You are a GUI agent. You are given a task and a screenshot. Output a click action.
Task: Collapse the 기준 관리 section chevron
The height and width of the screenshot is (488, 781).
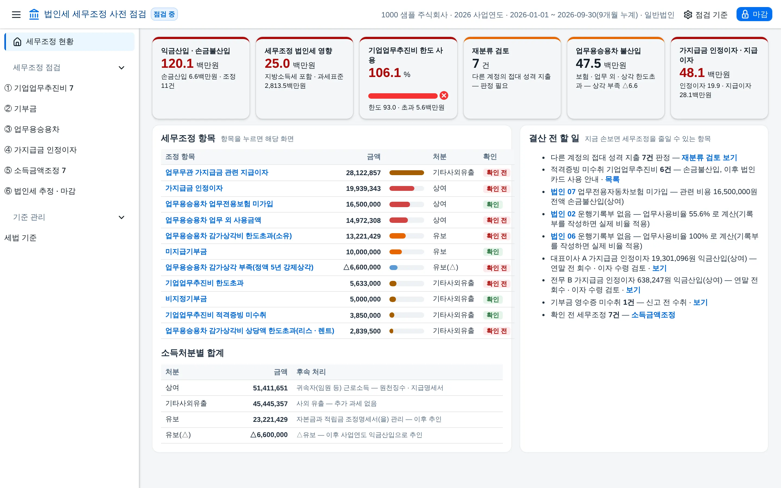[121, 217]
